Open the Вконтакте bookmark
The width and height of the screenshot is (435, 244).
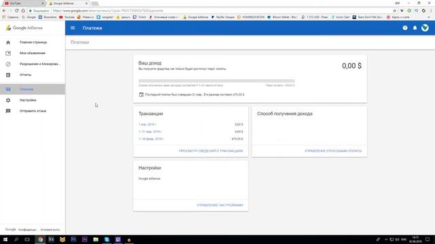coord(48,17)
